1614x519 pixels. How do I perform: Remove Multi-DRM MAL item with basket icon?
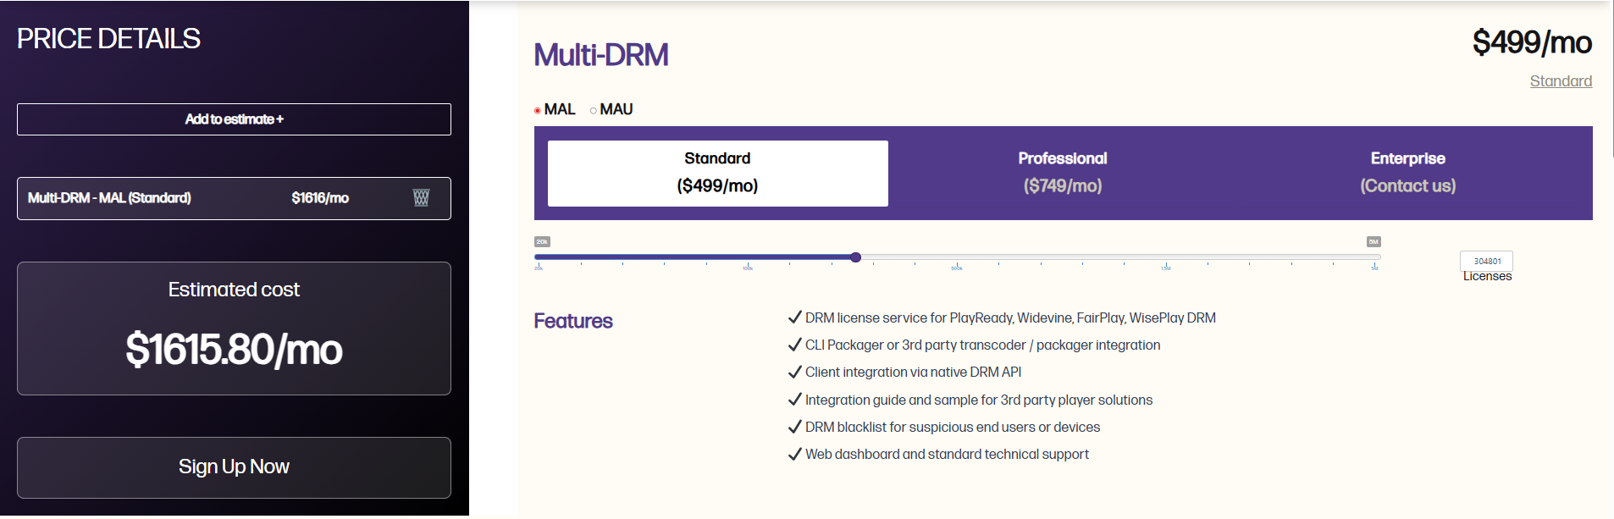[x=421, y=197]
